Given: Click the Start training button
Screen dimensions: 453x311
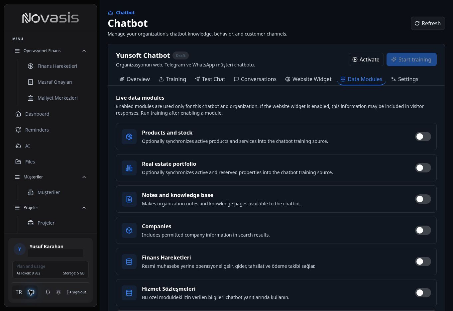Looking at the screenshot, I should pos(411,59).
